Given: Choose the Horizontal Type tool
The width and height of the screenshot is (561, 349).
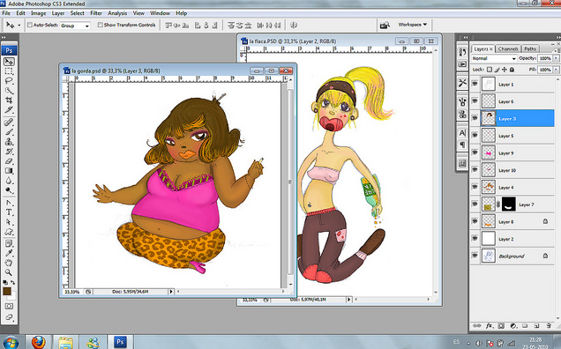Looking at the screenshot, I should click(x=9, y=212).
